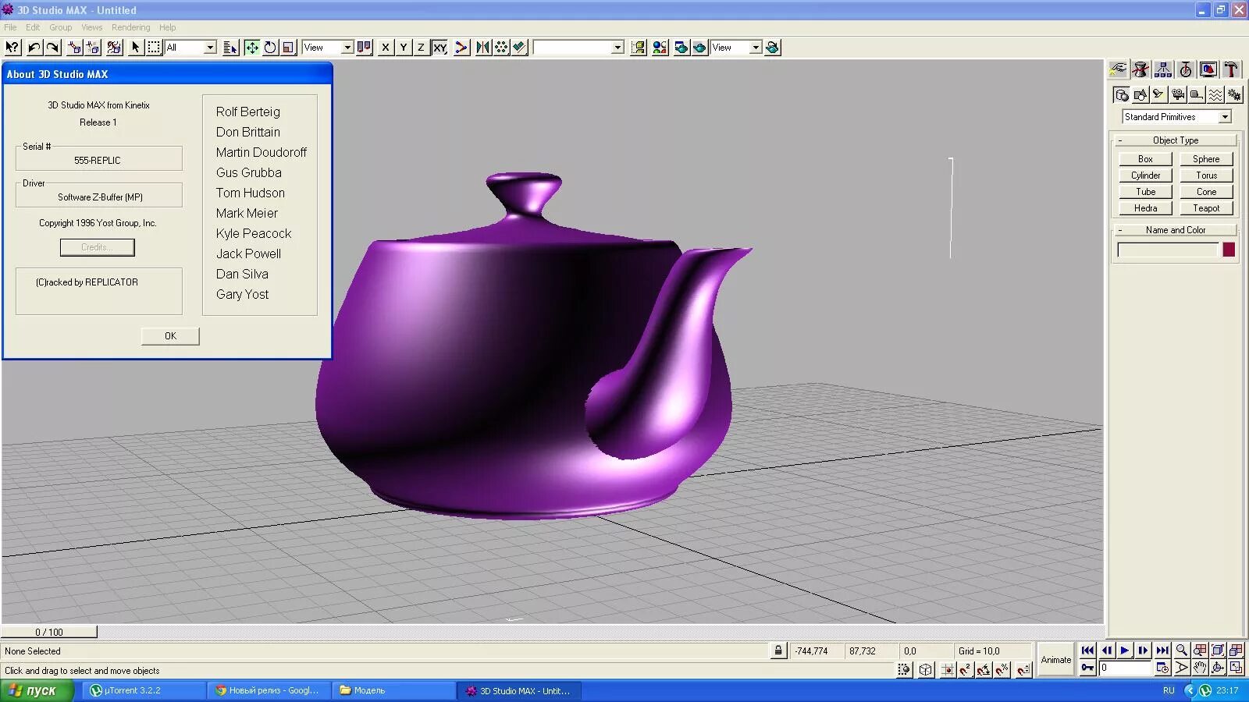Click the Cylinder object type button
The height and width of the screenshot is (702, 1249).
tap(1145, 175)
